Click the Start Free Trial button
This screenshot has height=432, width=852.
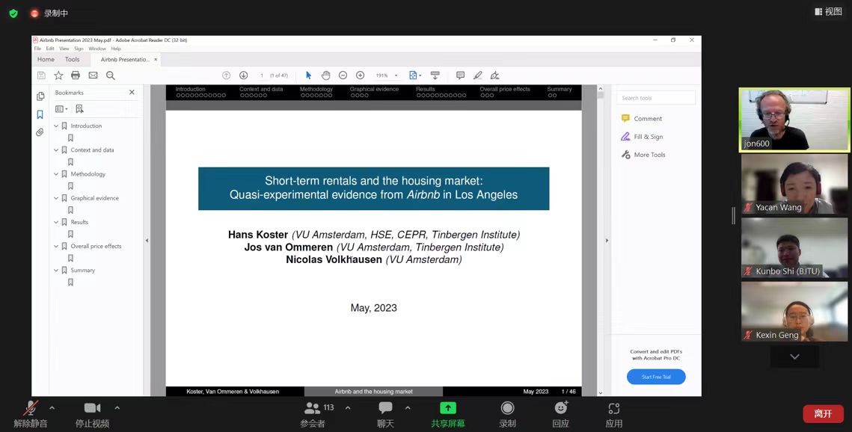656,377
